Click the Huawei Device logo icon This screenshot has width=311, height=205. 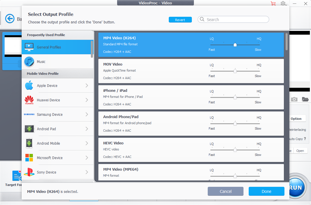pos(29,100)
